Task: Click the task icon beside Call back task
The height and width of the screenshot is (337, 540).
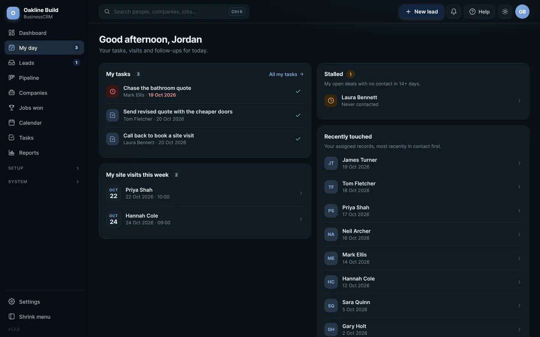Action: pos(112,139)
